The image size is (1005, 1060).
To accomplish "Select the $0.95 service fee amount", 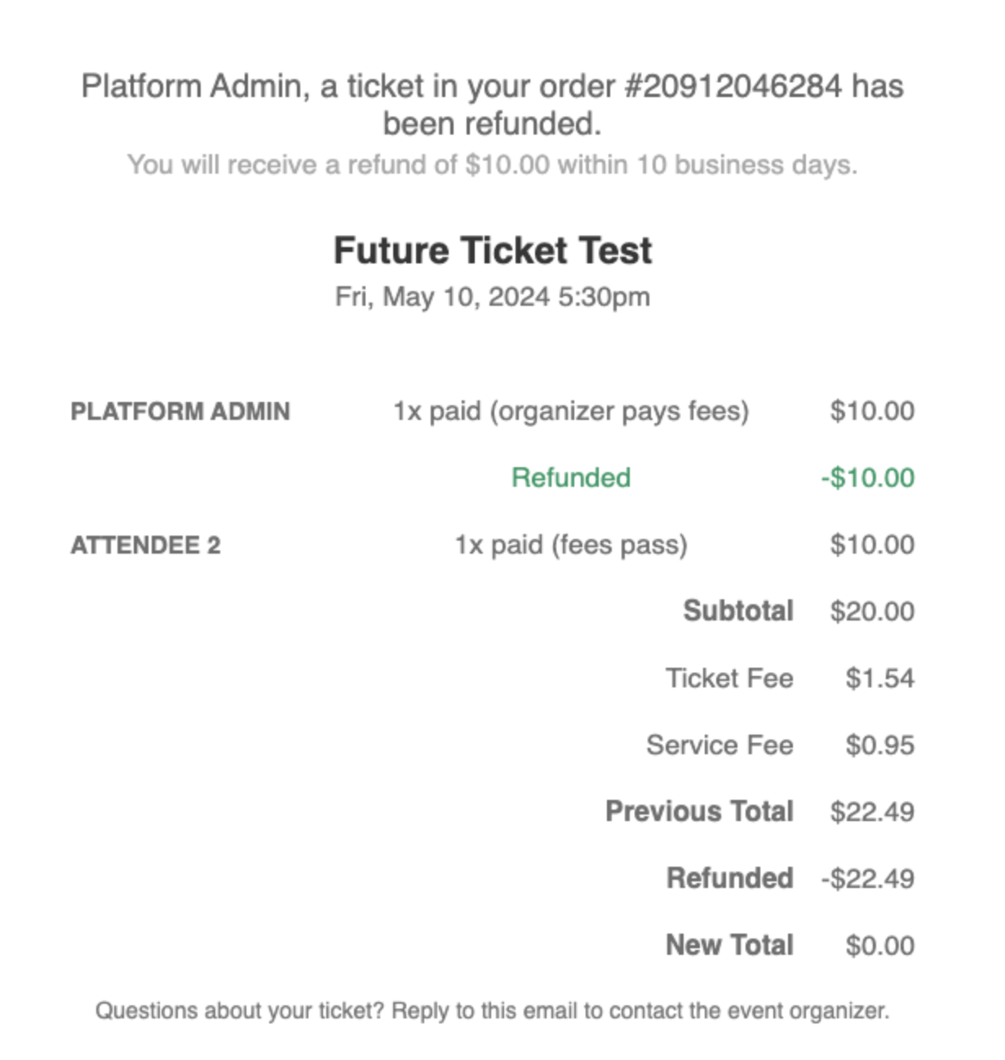I will [879, 745].
